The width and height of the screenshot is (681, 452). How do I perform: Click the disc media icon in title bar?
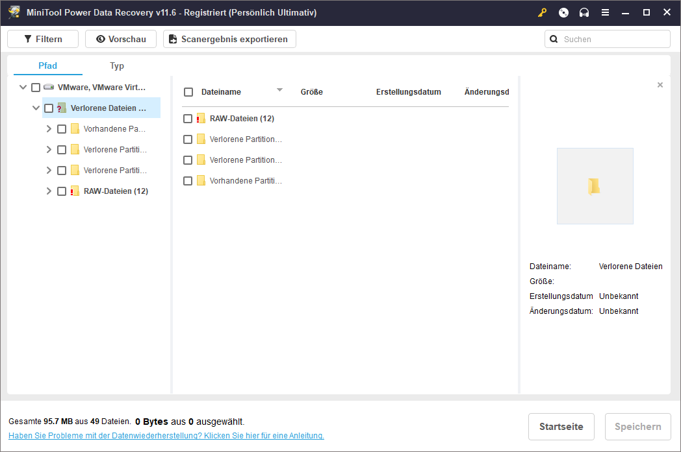click(563, 13)
